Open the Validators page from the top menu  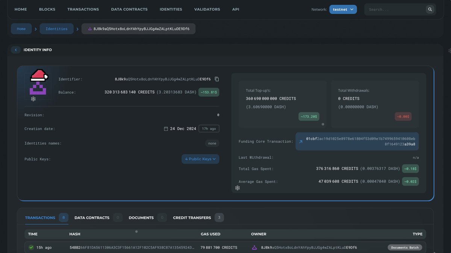pyautogui.click(x=207, y=9)
